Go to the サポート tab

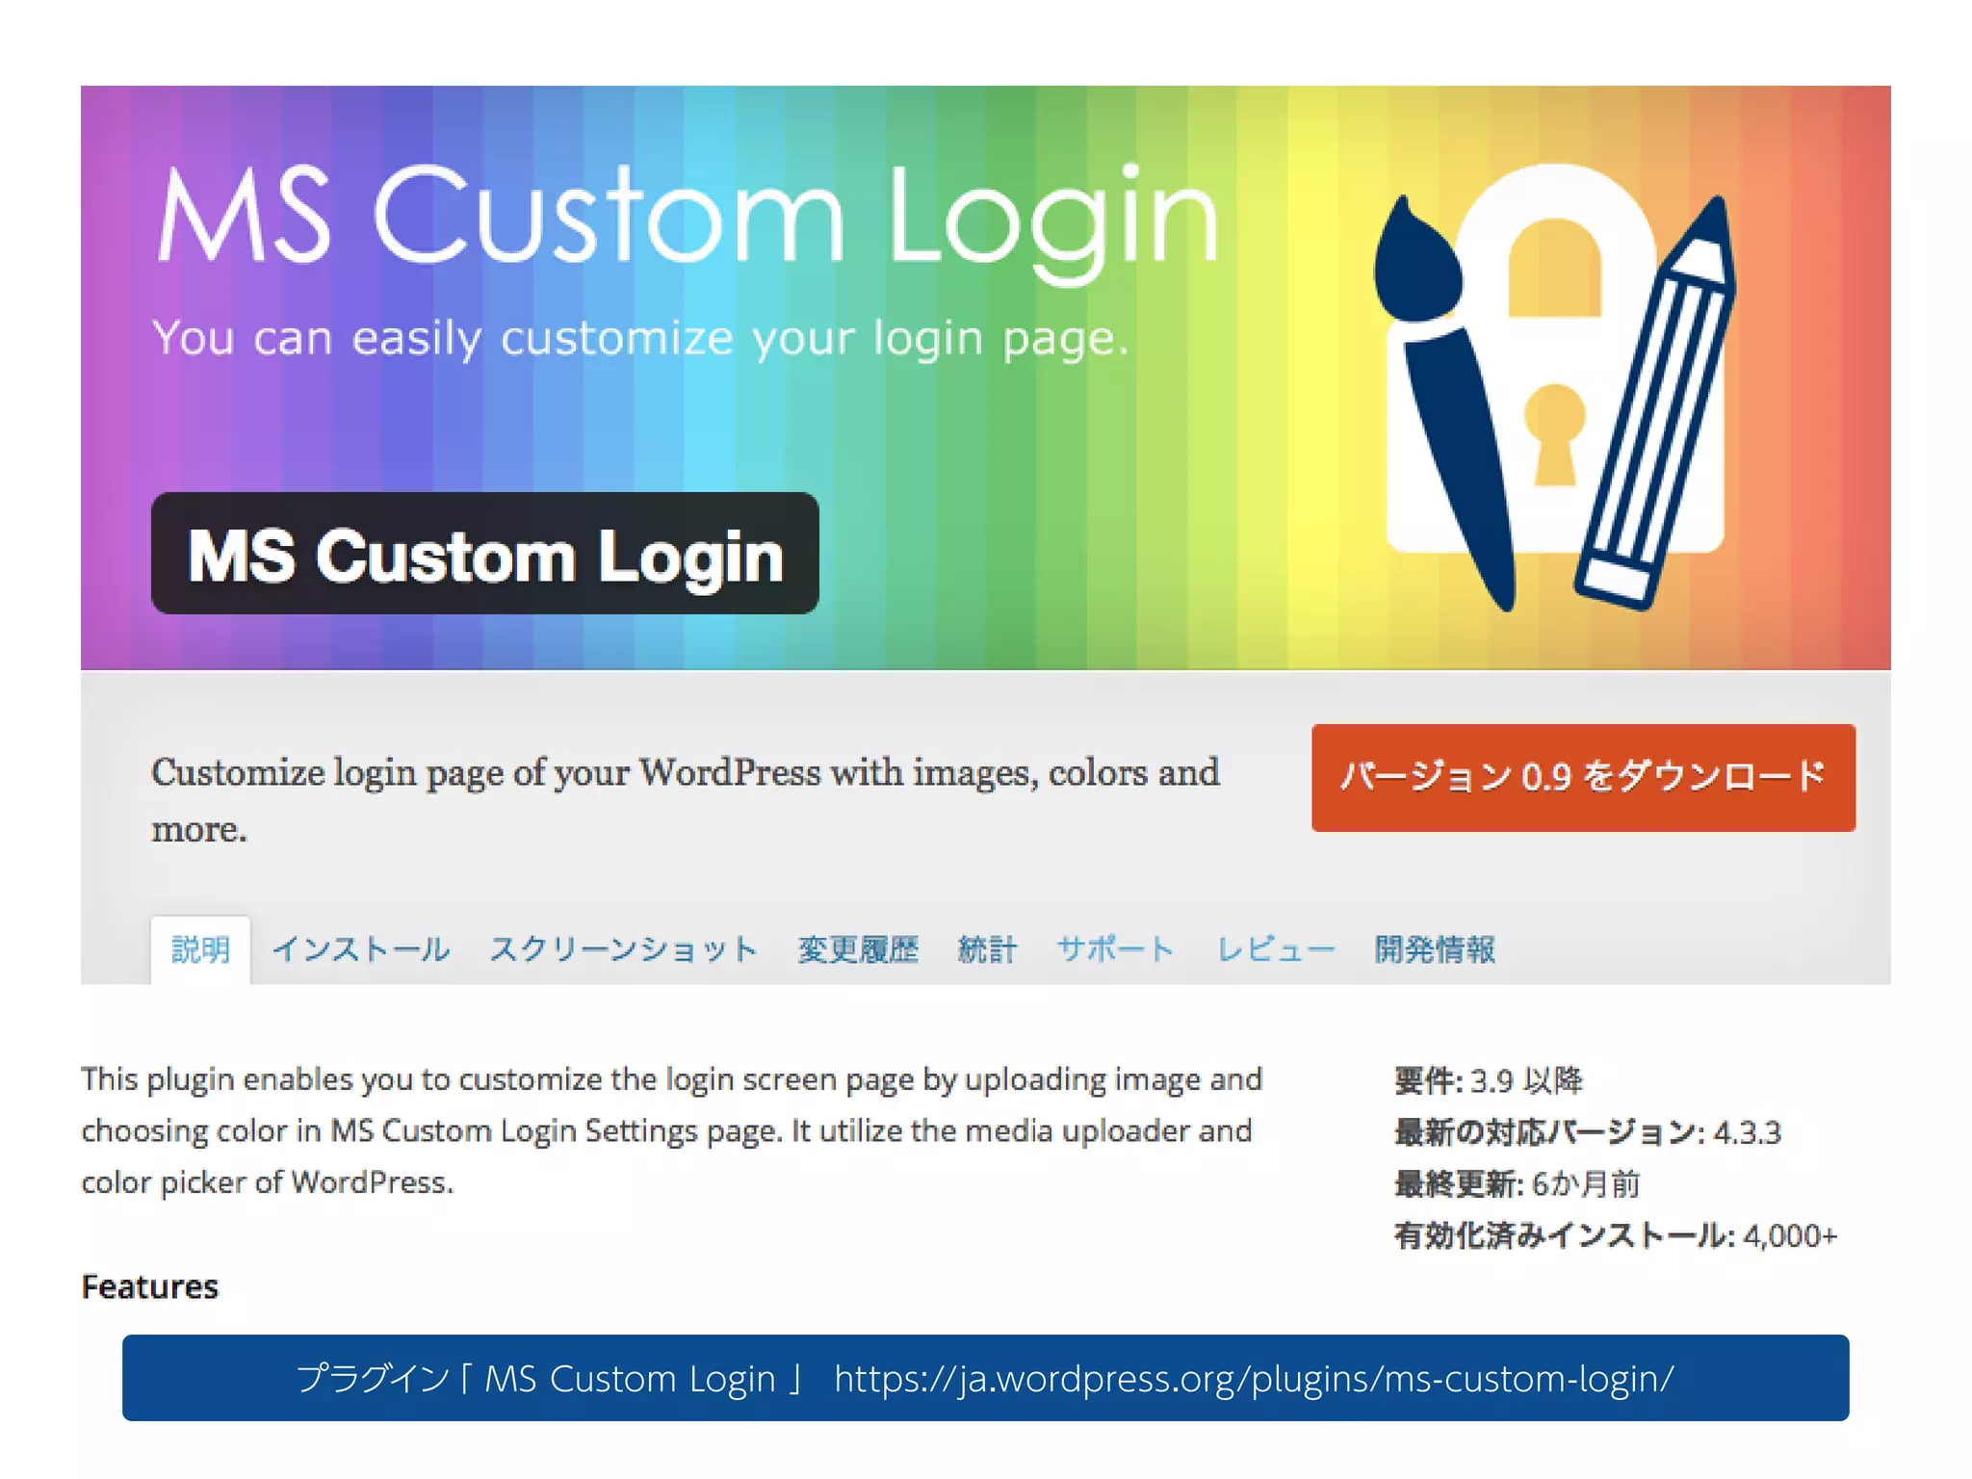[x=1116, y=949]
